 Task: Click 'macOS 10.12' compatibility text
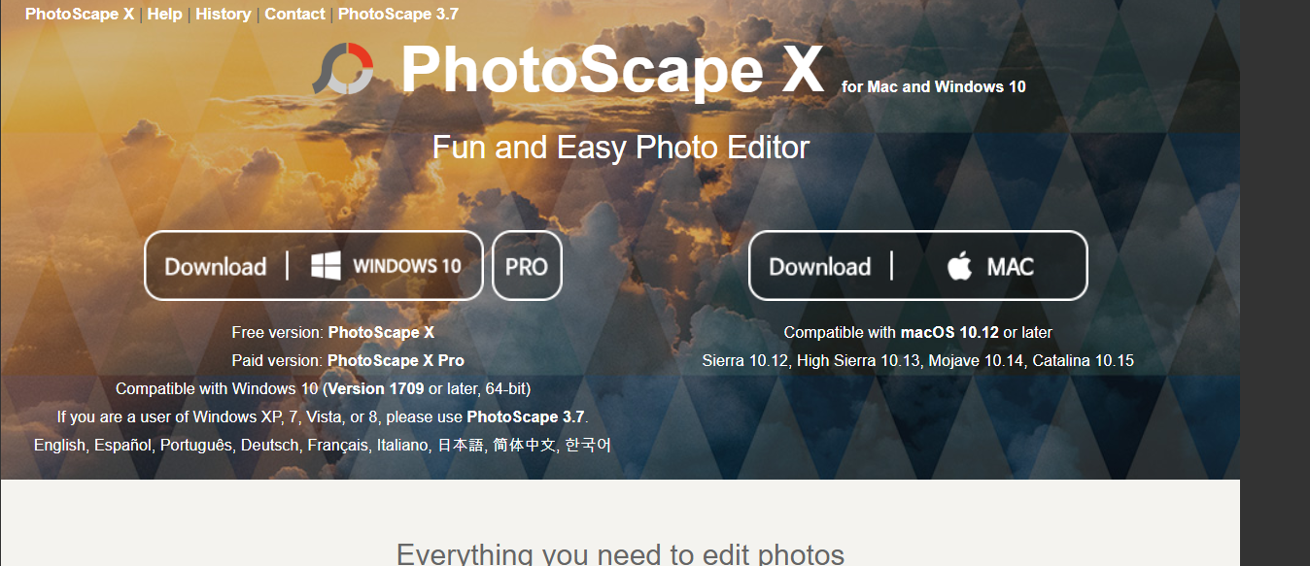pyautogui.click(x=949, y=332)
